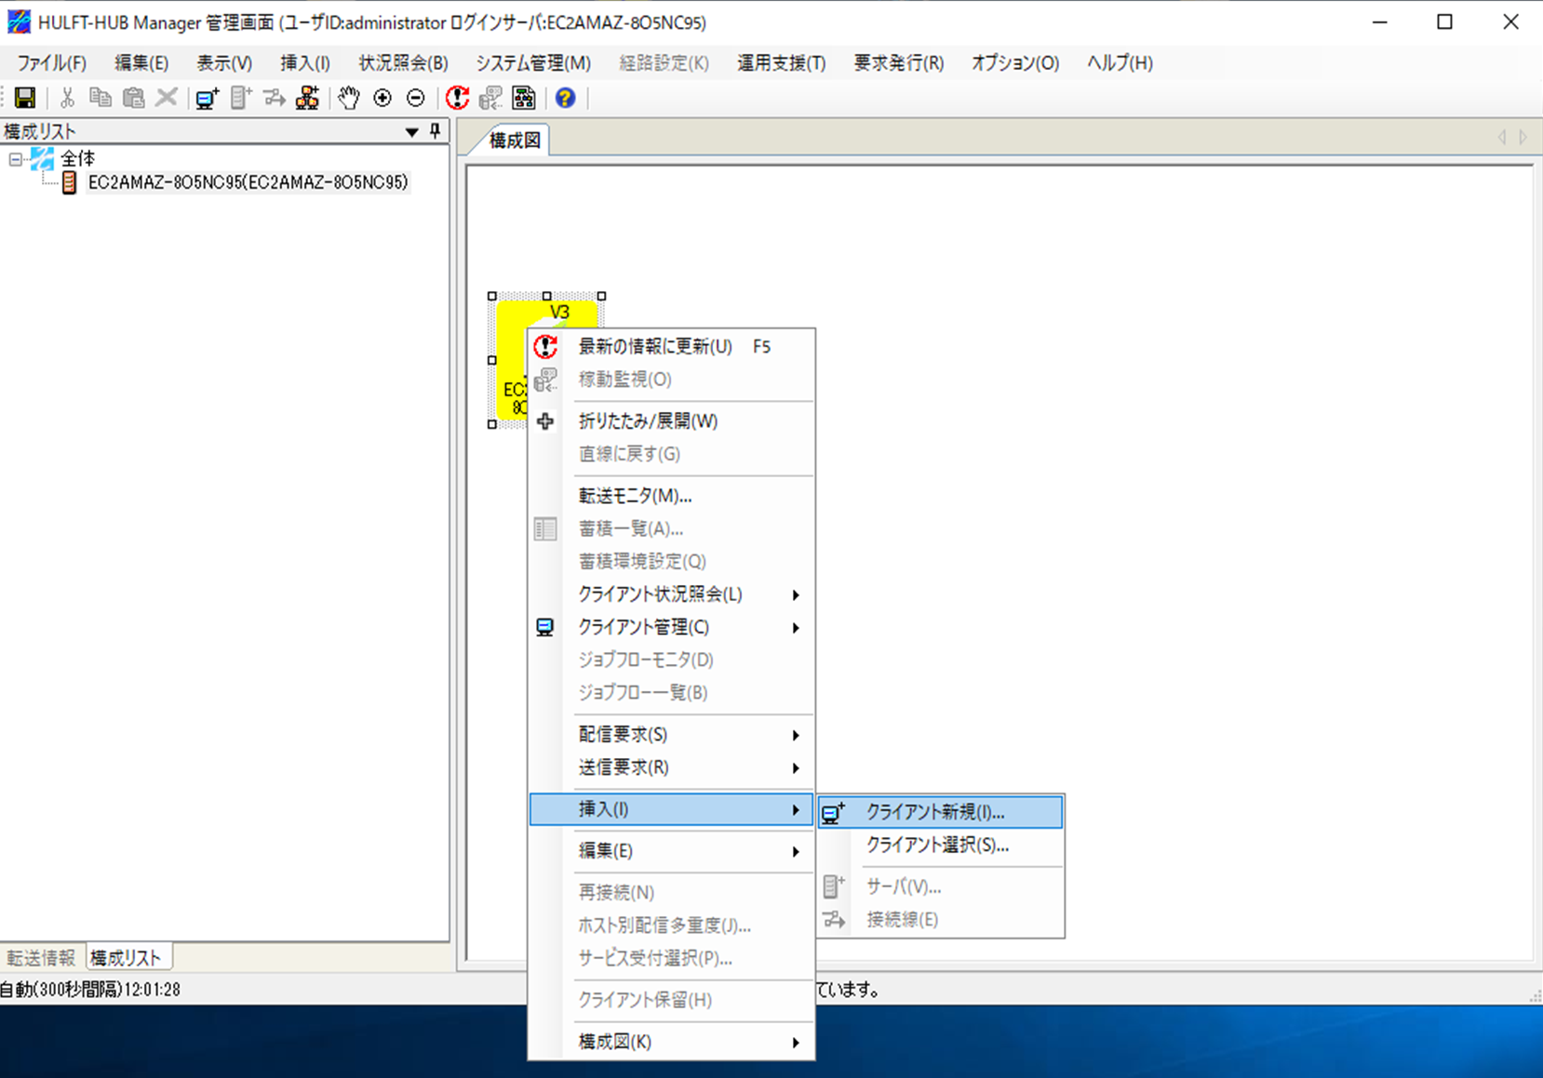Click the tab scroll right arrow
The image size is (1543, 1078).
(1523, 138)
